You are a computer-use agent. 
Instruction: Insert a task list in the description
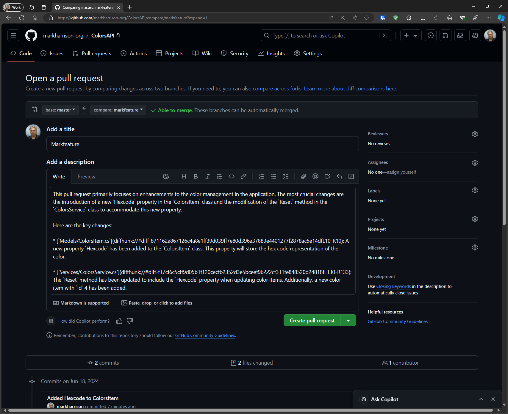click(x=285, y=177)
